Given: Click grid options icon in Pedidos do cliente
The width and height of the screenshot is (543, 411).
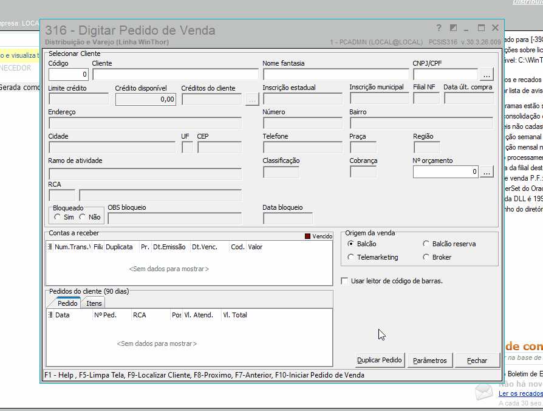Looking at the screenshot, I should pos(50,315).
